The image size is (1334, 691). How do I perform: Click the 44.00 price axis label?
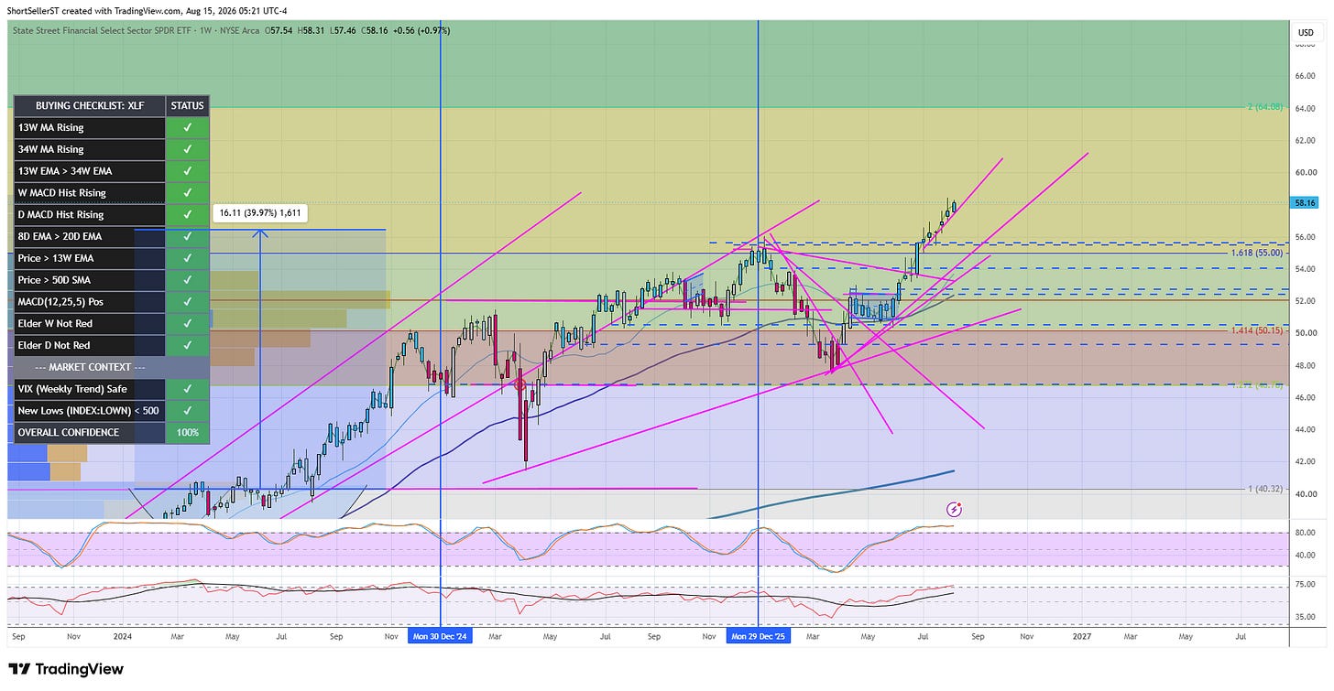pyautogui.click(x=1305, y=429)
